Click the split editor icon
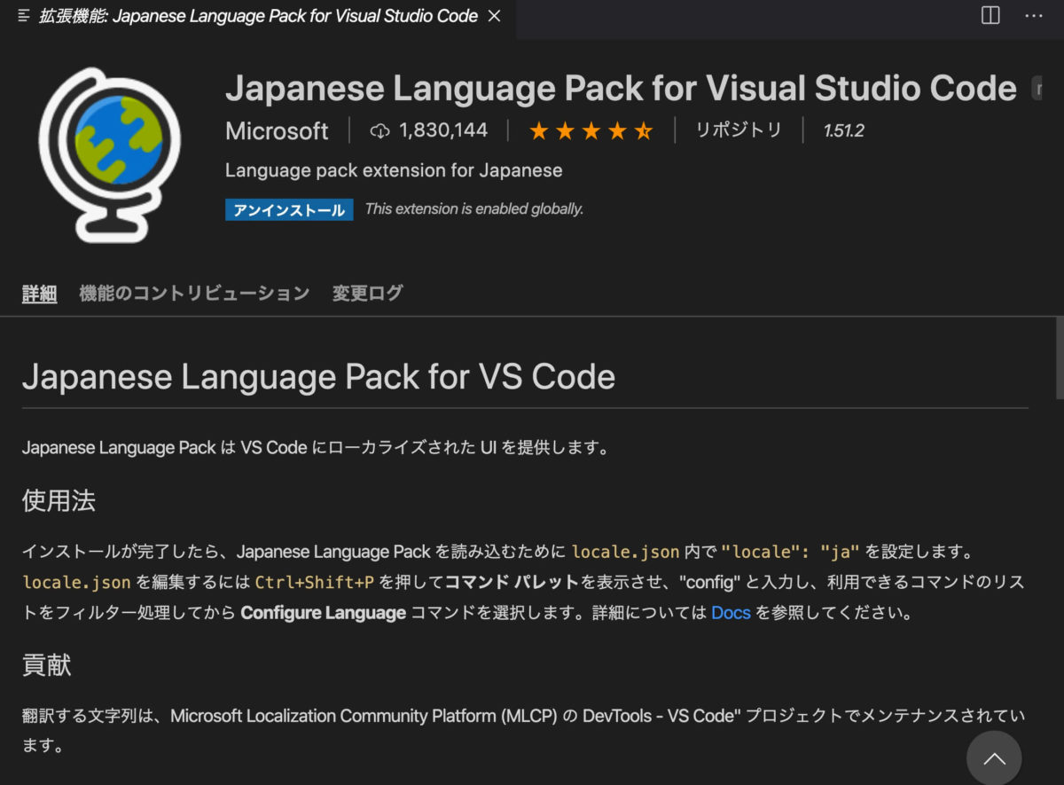Screen dimensions: 1064x785 990,16
